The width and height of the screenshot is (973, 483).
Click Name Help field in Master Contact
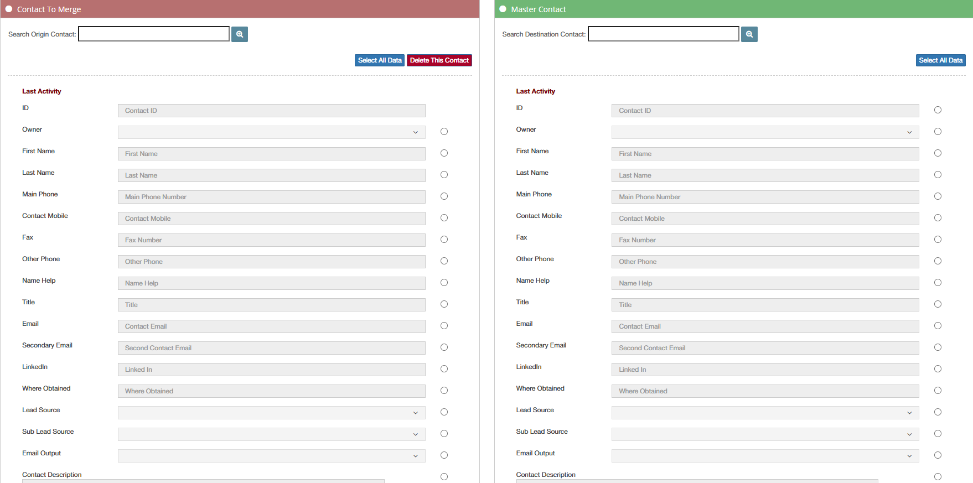pyautogui.click(x=765, y=283)
